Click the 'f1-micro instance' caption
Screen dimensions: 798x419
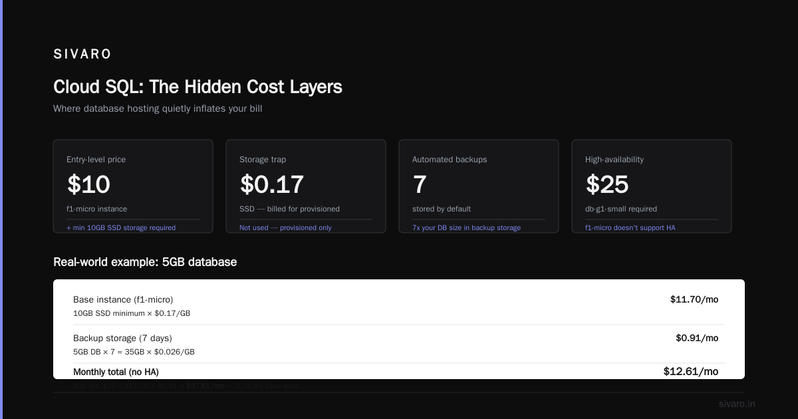[96, 209]
